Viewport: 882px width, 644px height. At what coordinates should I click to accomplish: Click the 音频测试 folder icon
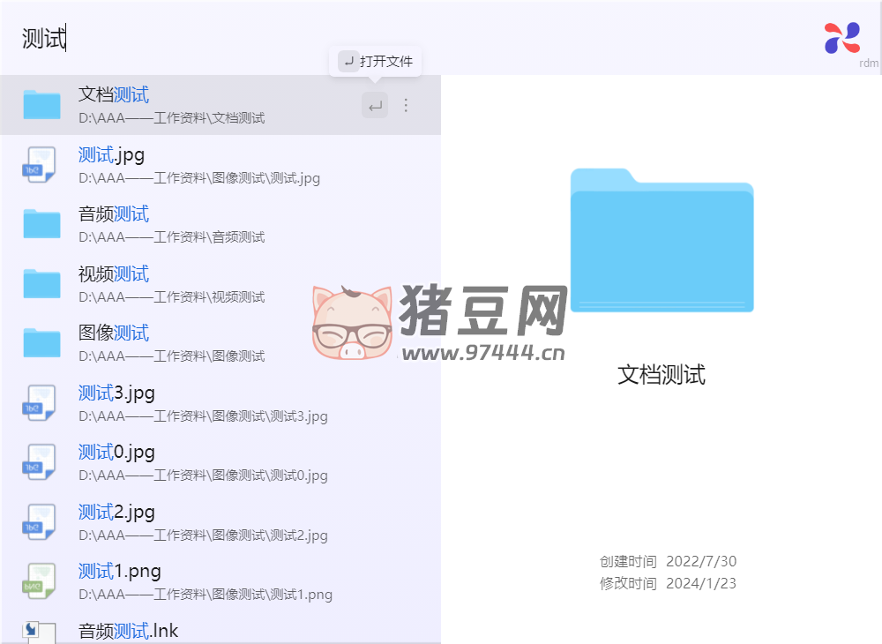41,224
